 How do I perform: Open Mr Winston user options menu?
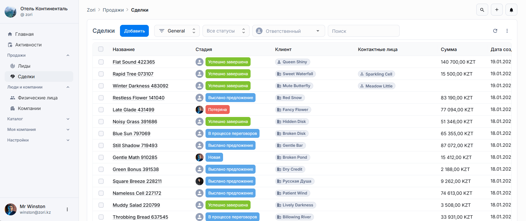(x=67, y=209)
